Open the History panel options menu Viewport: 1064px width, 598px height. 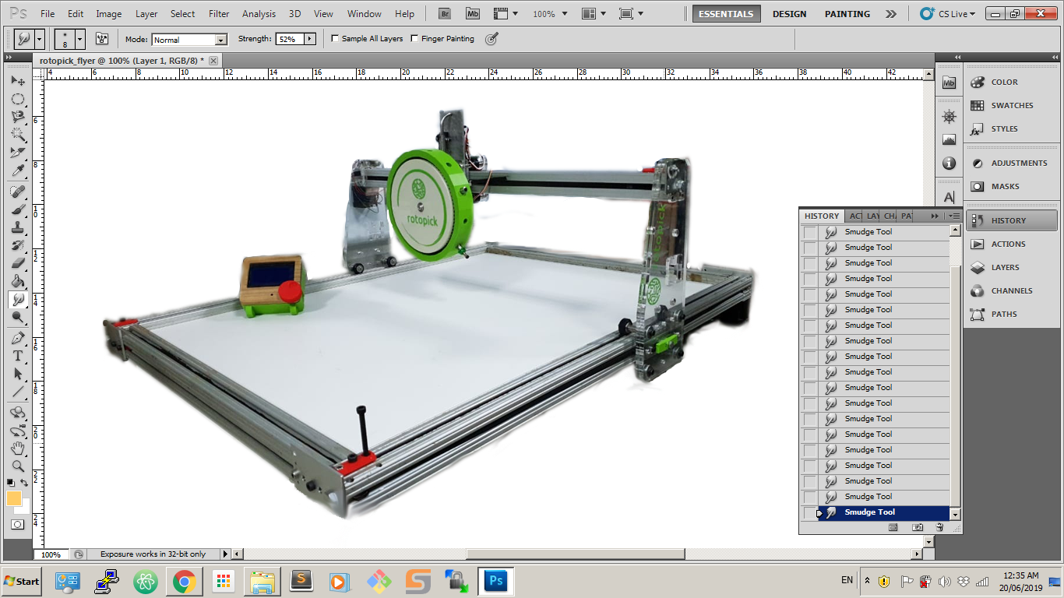[953, 216]
